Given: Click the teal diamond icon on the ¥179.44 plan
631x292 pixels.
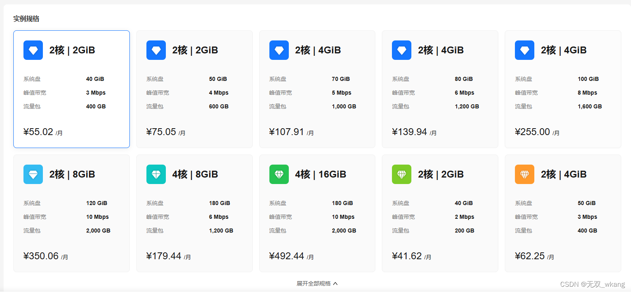Looking at the screenshot, I should pyautogui.click(x=156, y=174).
